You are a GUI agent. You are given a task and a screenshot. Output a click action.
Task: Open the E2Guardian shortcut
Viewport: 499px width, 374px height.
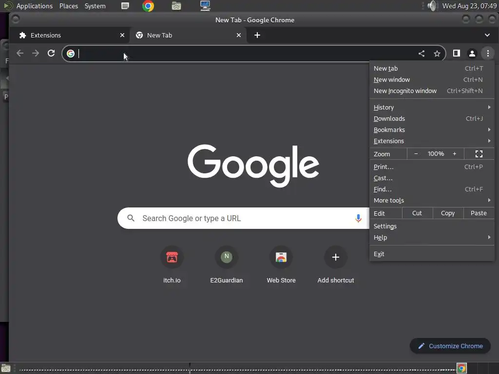[x=227, y=264]
